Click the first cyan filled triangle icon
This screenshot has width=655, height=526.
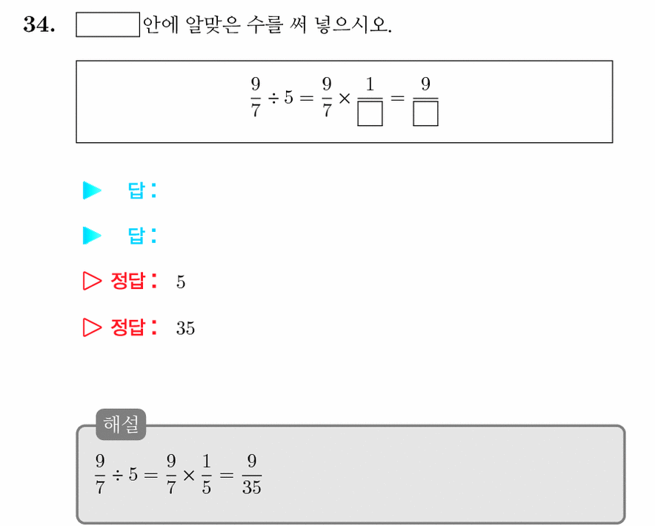tap(92, 190)
